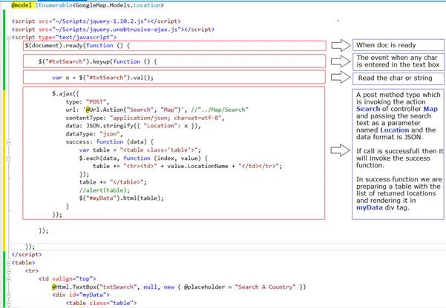The image size is (446, 308).
Task: Collapse the <table class="table"> outline
Action: coord(8,303)
